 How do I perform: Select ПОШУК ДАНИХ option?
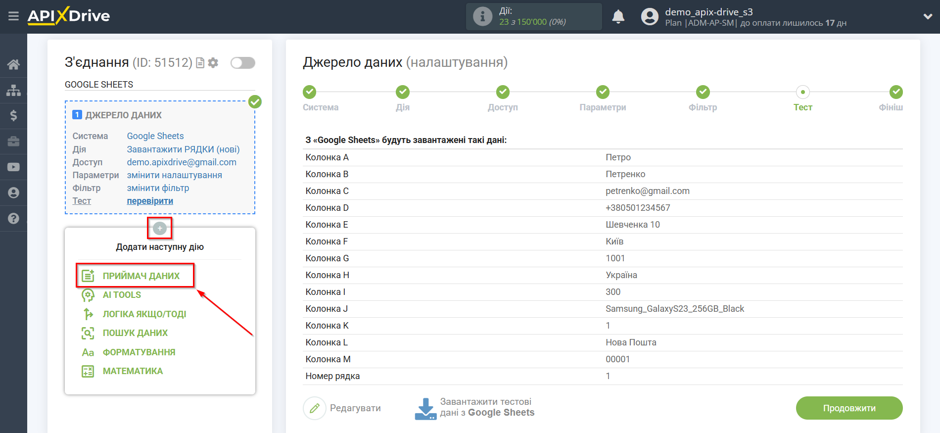135,333
